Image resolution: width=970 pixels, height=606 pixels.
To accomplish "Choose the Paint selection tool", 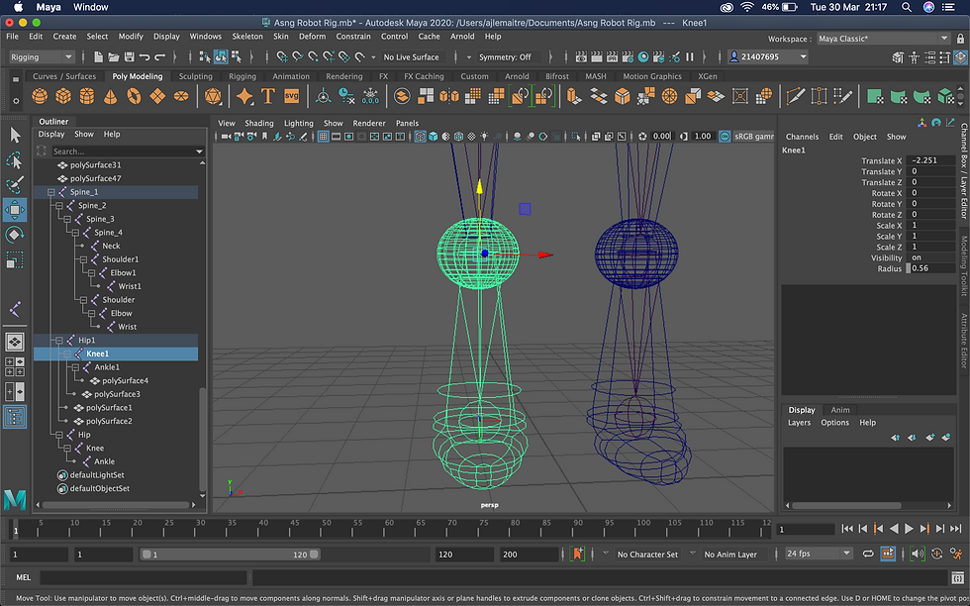I will coord(15,185).
